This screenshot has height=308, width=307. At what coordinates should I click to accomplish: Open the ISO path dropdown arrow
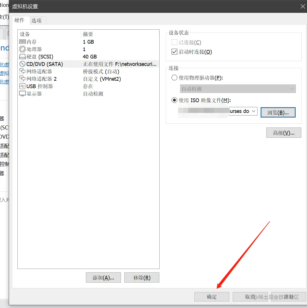[254, 111]
